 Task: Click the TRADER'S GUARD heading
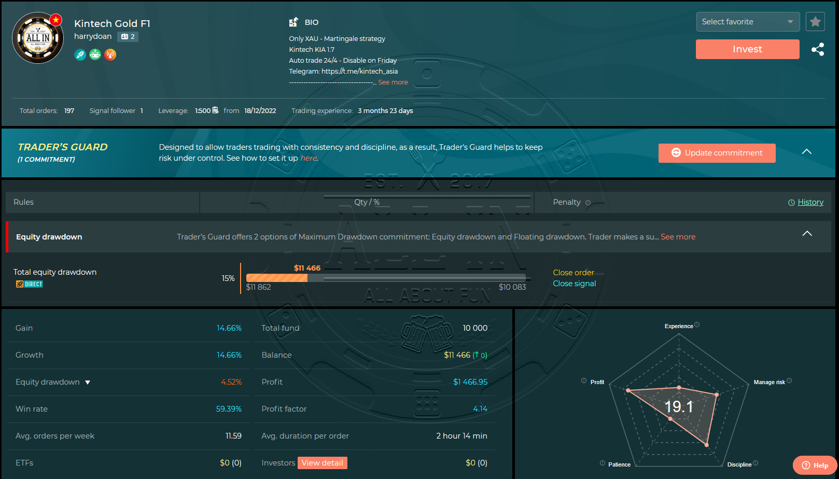63,147
